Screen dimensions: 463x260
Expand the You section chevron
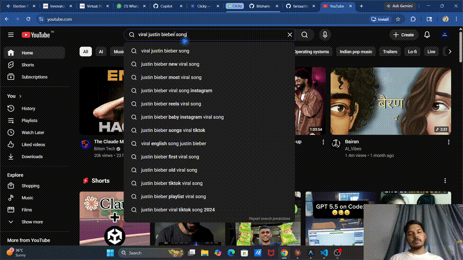click(21, 96)
